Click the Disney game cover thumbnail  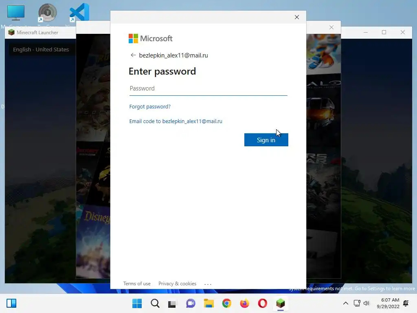(x=94, y=241)
